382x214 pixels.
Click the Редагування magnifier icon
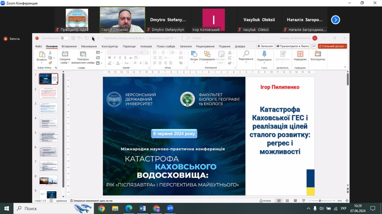(x=246, y=54)
